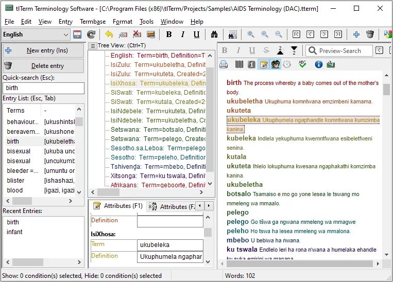
Task: Open the Entry menu
Action: (65, 22)
